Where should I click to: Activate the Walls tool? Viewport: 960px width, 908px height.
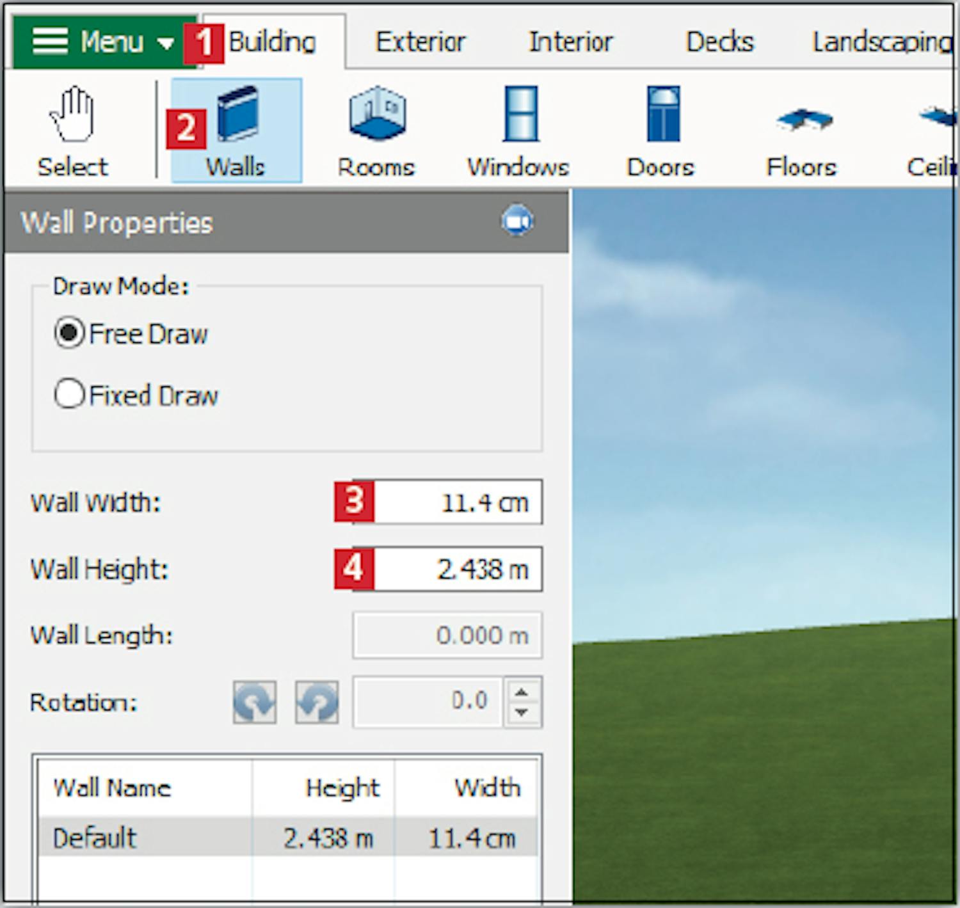click(x=236, y=131)
